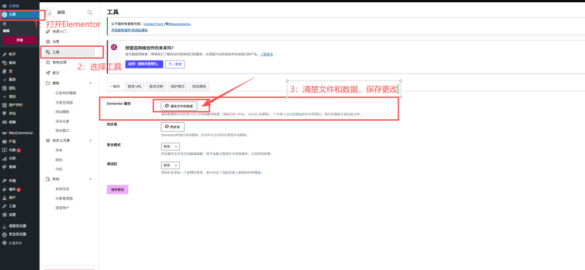The image size is (585, 270).
Task: Open 已保存的模板 saved templates
Action: point(66,93)
